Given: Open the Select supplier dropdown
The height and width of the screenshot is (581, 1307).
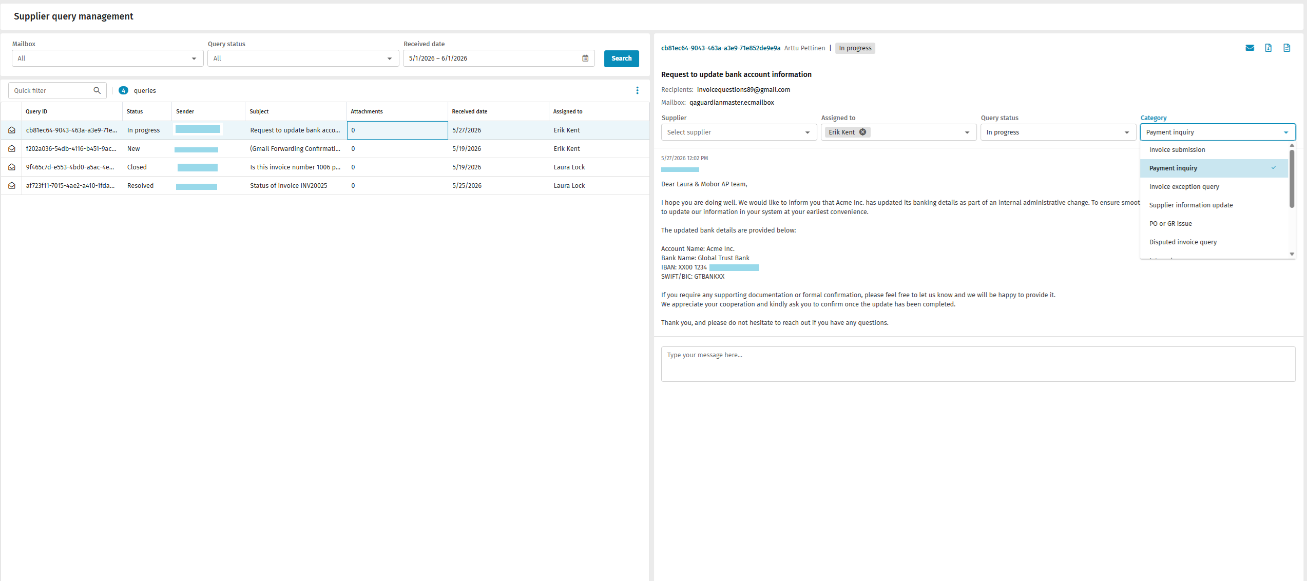Looking at the screenshot, I should click(x=739, y=132).
